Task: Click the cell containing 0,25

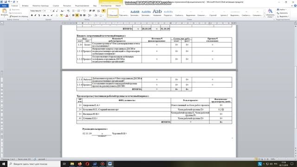Action: click(x=221, y=109)
